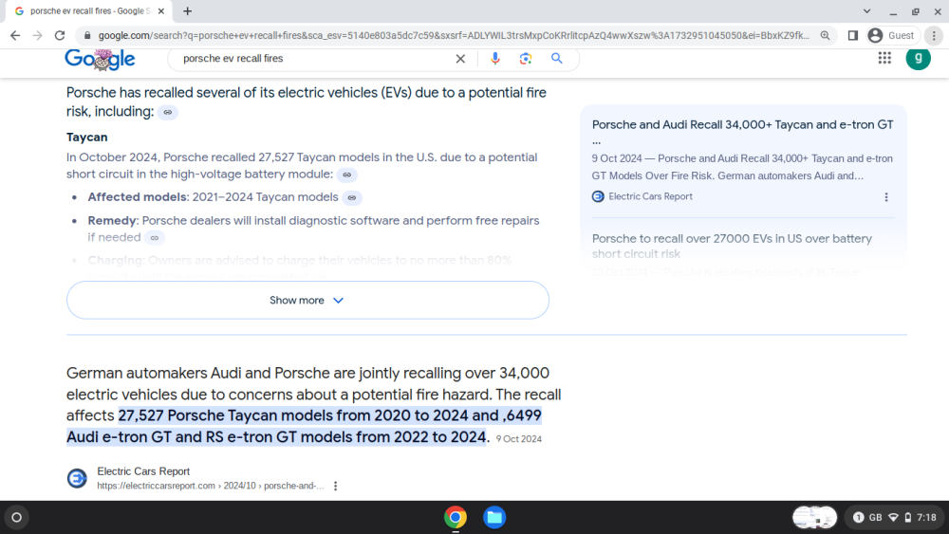Open source link chip after 'if needed'

pyautogui.click(x=155, y=238)
